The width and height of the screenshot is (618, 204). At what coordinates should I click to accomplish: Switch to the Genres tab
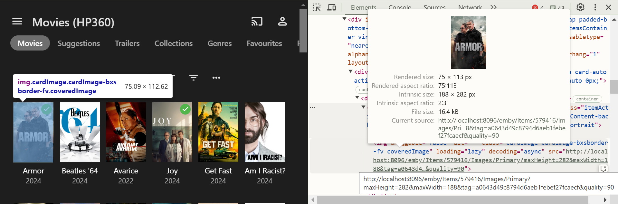(220, 43)
